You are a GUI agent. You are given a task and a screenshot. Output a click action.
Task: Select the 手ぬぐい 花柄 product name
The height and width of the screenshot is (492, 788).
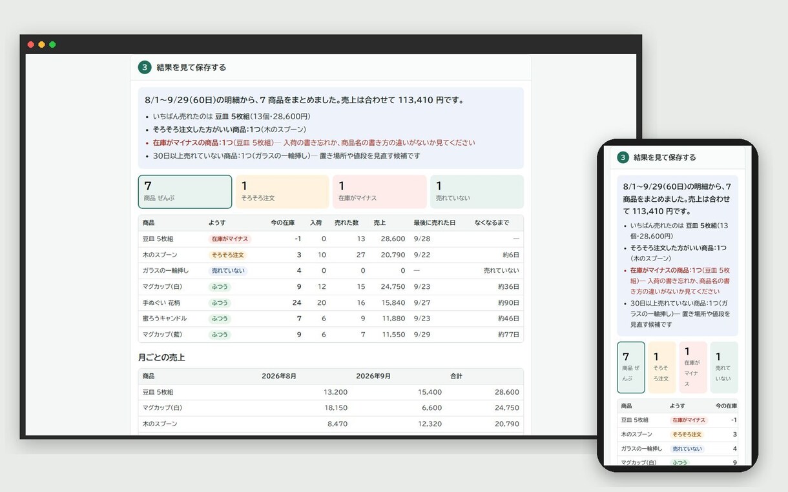tap(161, 302)
